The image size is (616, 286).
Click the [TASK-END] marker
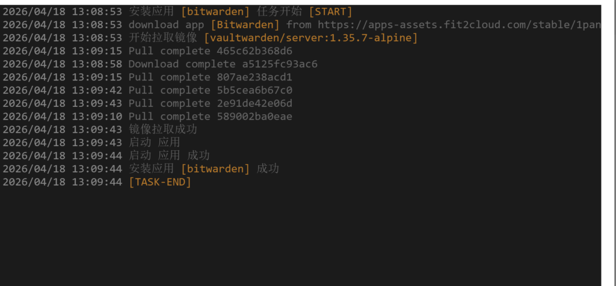click(159, 182)
